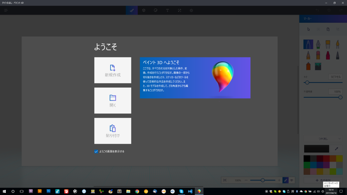Open the hamburger menu
Image resolution: width=347 pixels, height=195 pixels.
coord(6,10)
